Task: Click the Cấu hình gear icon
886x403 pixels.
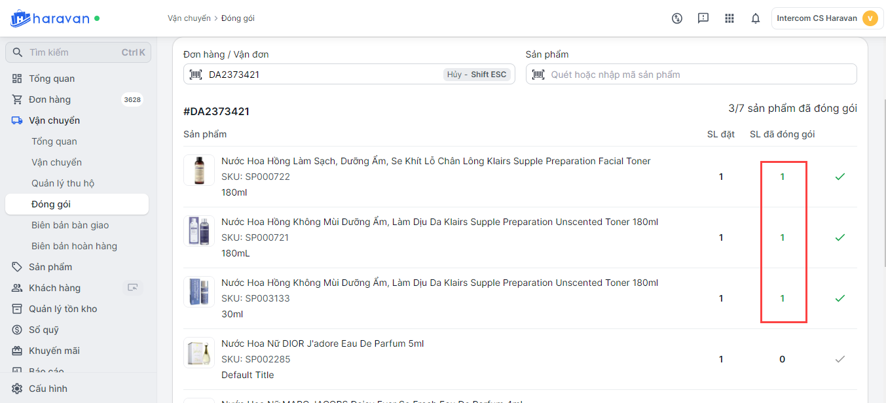Action: coord(17,389)
